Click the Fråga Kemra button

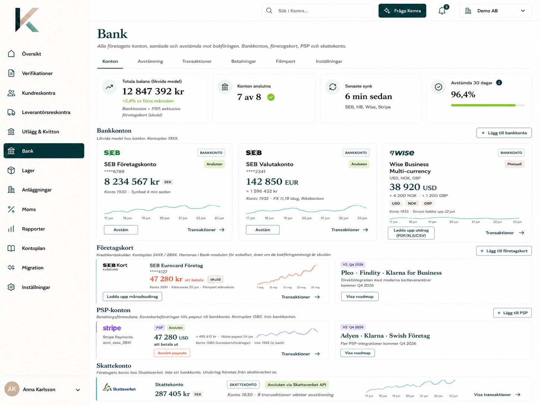[402, 11]
